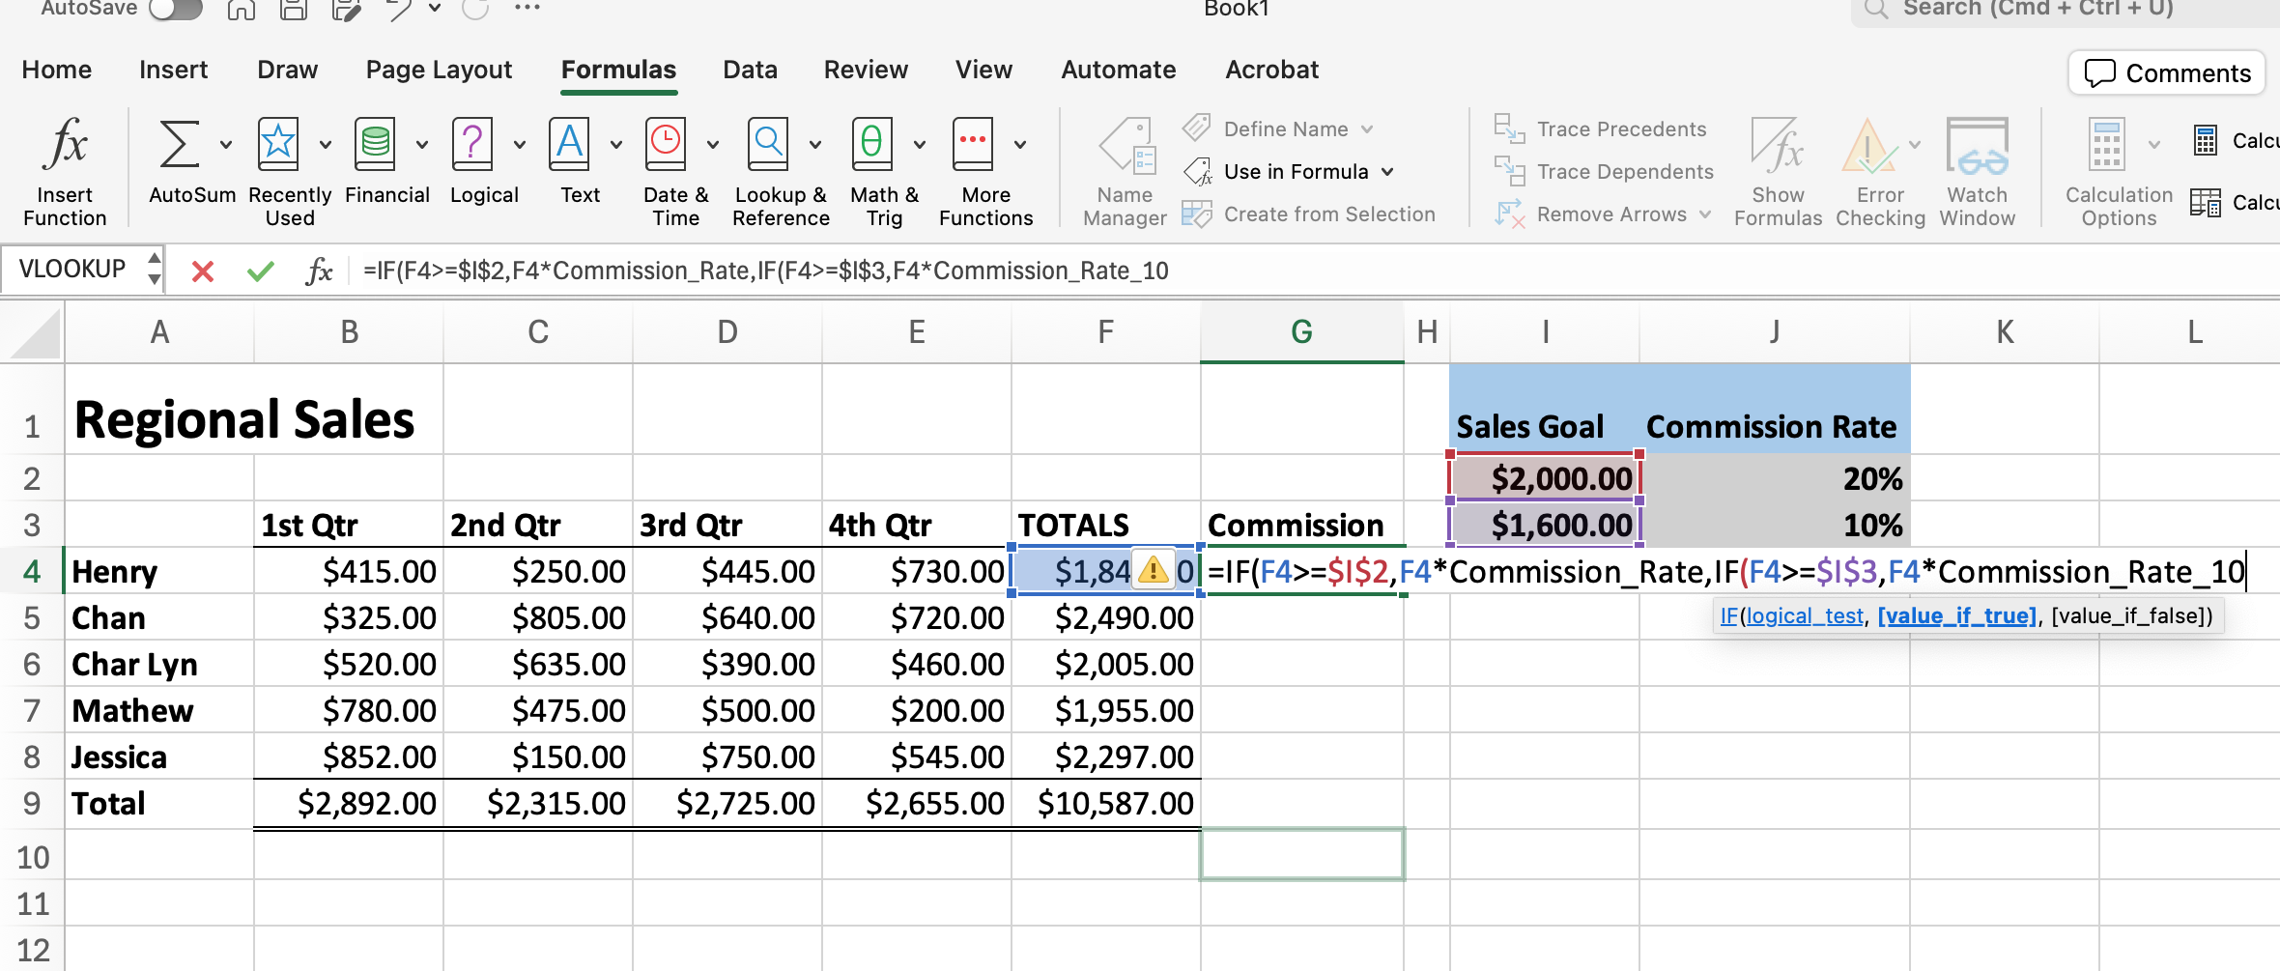
Task: Expand the Lookup & Reference dropdown arrow
Action: (x=815, y=145)
